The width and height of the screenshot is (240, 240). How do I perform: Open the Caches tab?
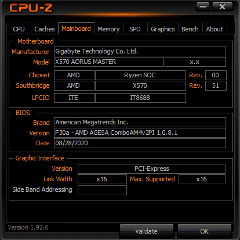coord(45,29)
